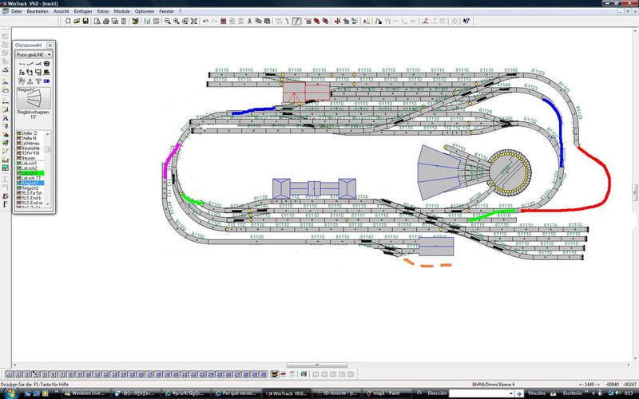Toggle layer 20 button in bottom bar
This screenshot has height=399, width=639.
click(176, 374)
